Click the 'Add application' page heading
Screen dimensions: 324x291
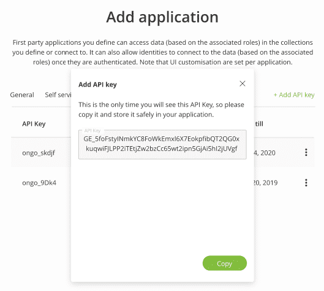click(162, 17)
